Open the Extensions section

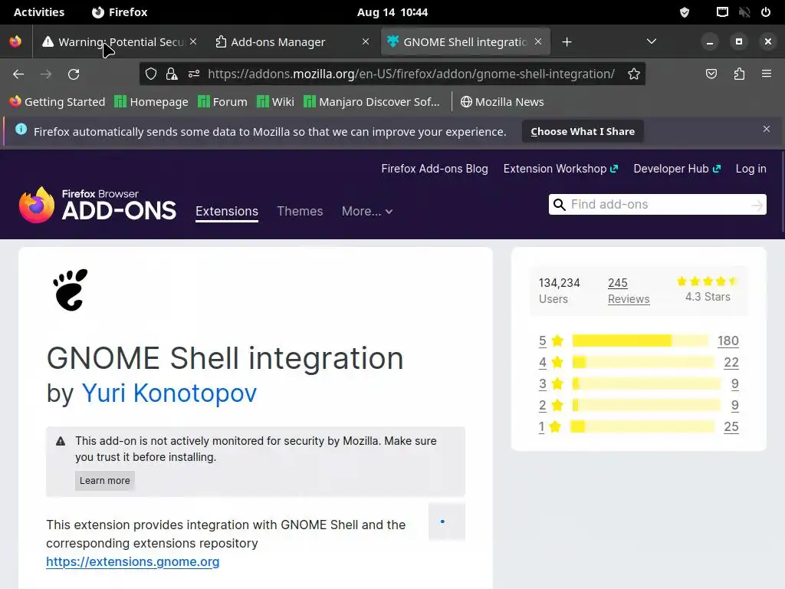(x=227, y=212)
